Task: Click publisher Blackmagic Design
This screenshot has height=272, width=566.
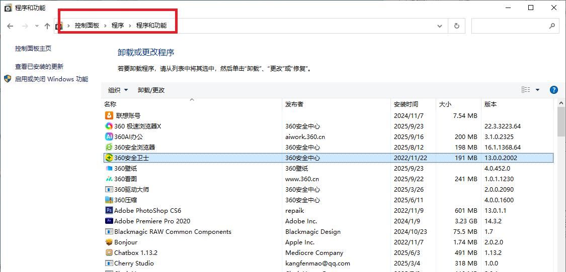Action: 313,232
